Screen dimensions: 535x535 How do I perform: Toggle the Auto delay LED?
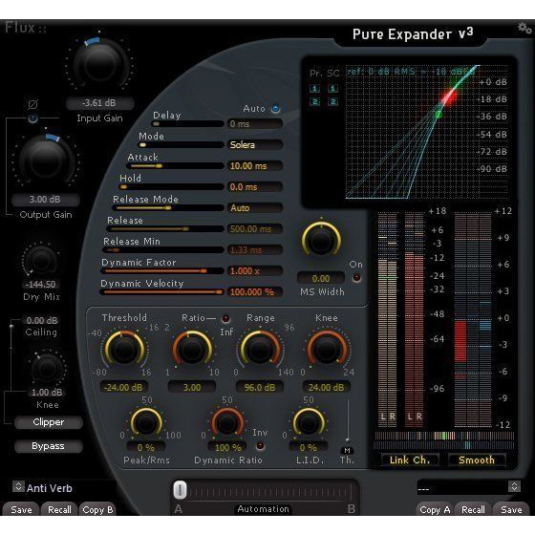tap(275, 109)
